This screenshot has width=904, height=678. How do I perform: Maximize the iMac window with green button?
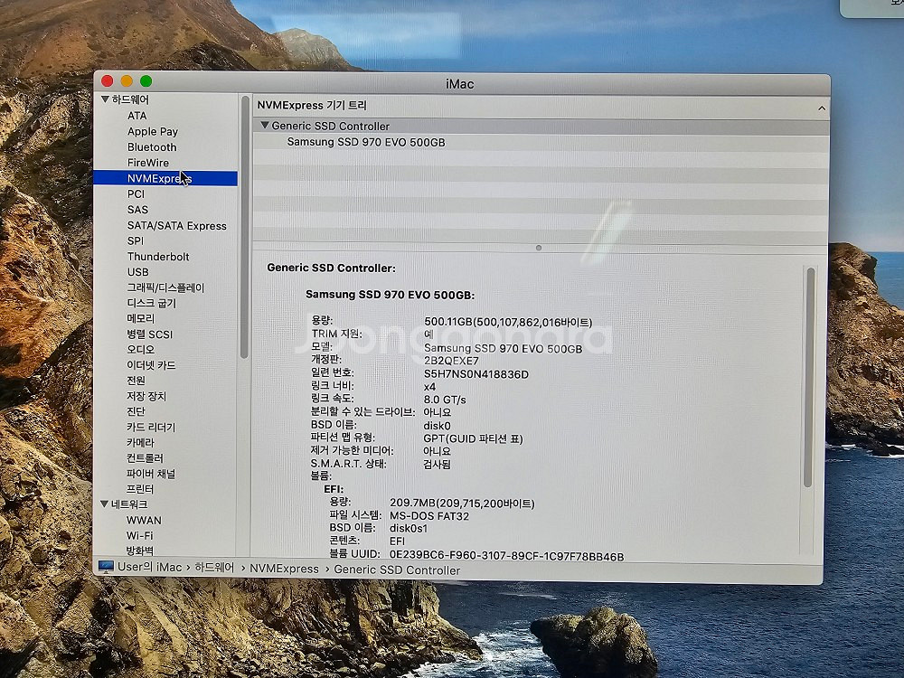pyautogui.click(x=146, y=80)
